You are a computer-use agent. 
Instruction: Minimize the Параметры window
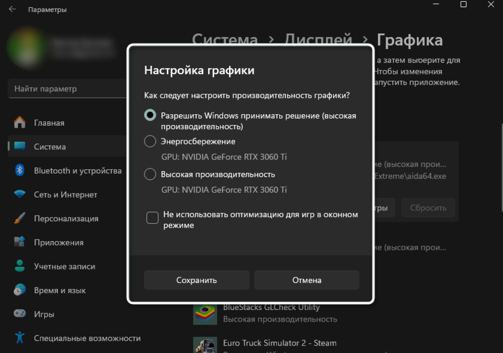click(x=436, y=4)
